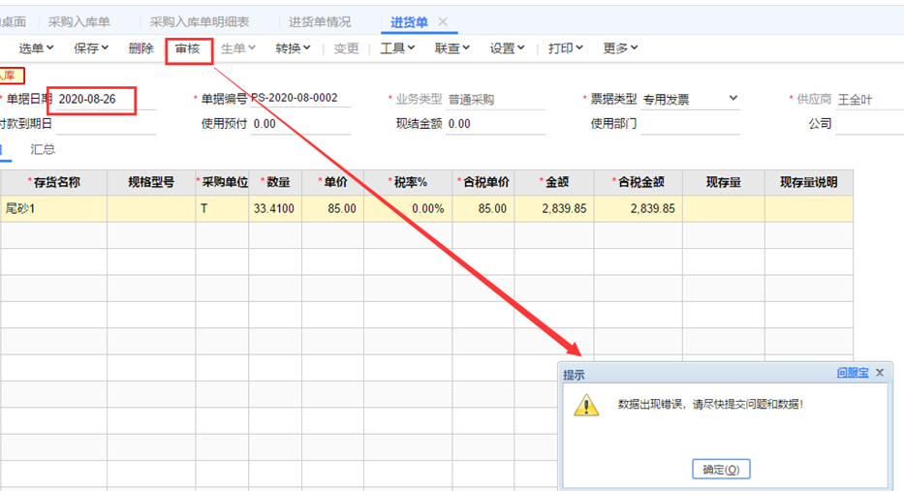The height and width of the screenshot is (491, 904).
Task: Select the active 进货单 tab
Action: [x=409, y=22]
